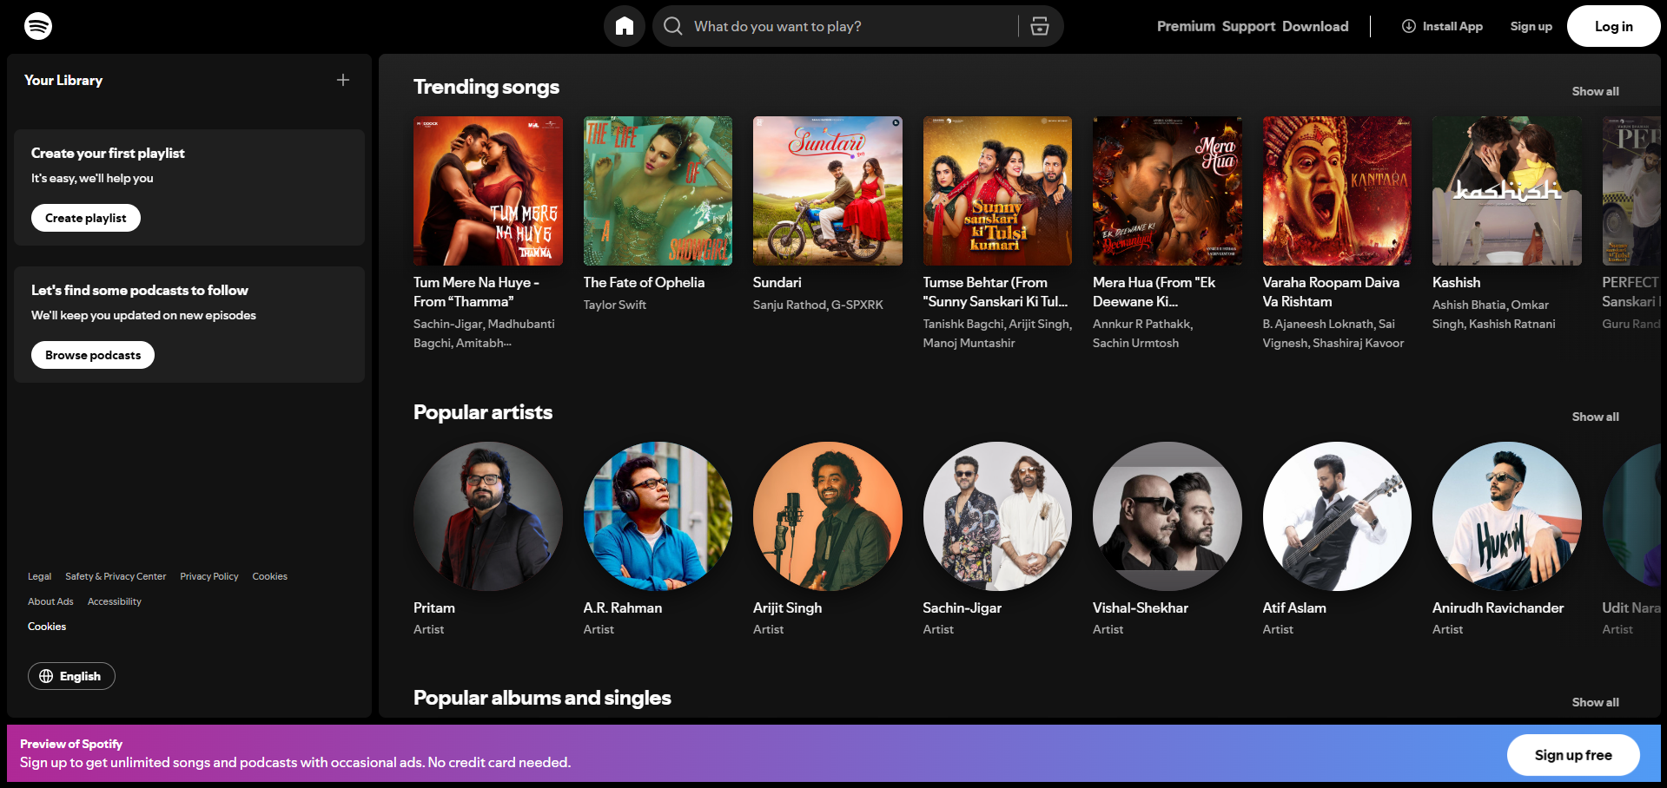The image size is (1667, 788).
Task: Click the Create playlist button
Action: pyautogui.click(x=85, y=218)
